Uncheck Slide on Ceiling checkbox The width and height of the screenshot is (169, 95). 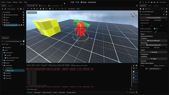tap(155, 29)
